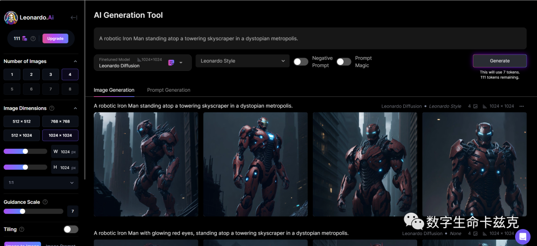Set number of images to 3

pos(51,74)
